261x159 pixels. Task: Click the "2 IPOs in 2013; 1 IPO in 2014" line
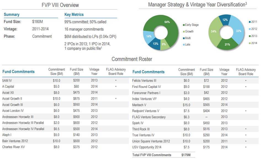pyautogui.click(x=87, y=44)
